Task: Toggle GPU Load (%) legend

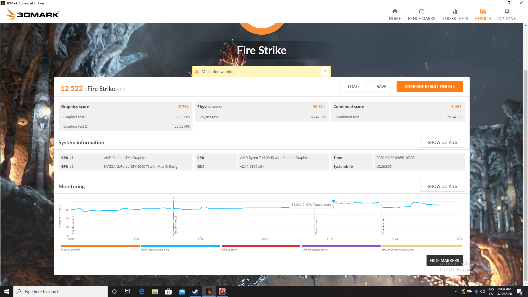Action: pos(261,248)
